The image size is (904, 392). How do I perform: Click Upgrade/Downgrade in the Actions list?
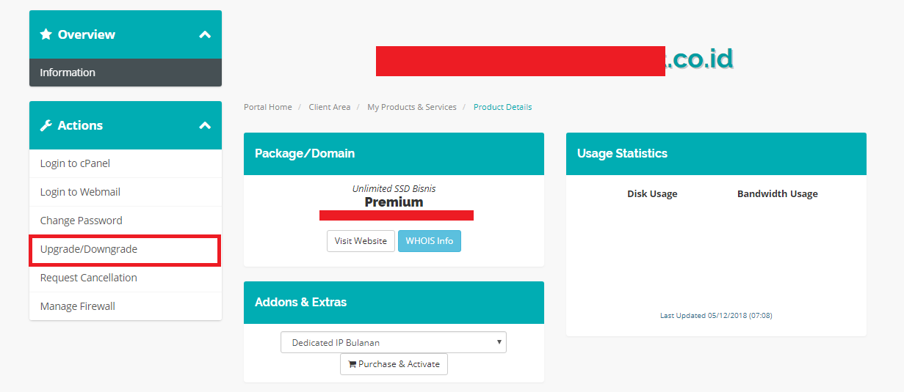[89, 249]
